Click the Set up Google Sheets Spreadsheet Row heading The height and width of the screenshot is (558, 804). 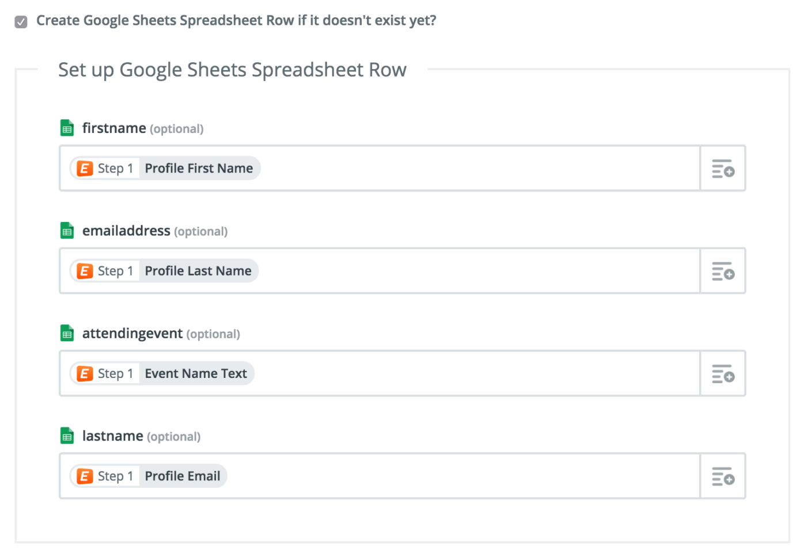tap(232, 69)
